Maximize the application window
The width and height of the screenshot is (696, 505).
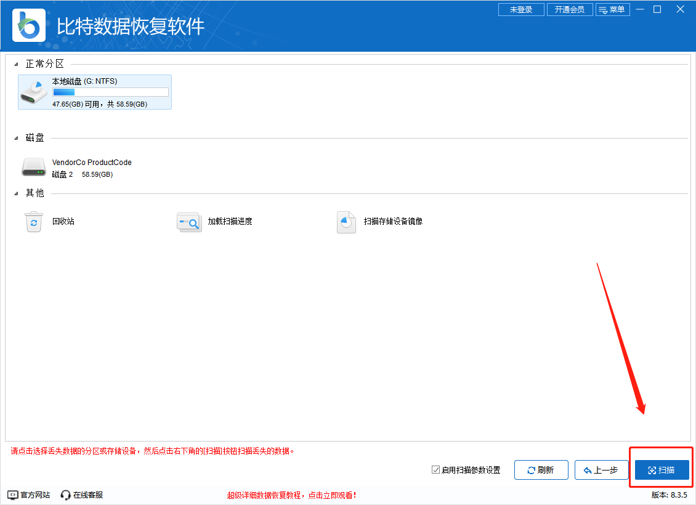pyautogui.click(x=657, y=9)
